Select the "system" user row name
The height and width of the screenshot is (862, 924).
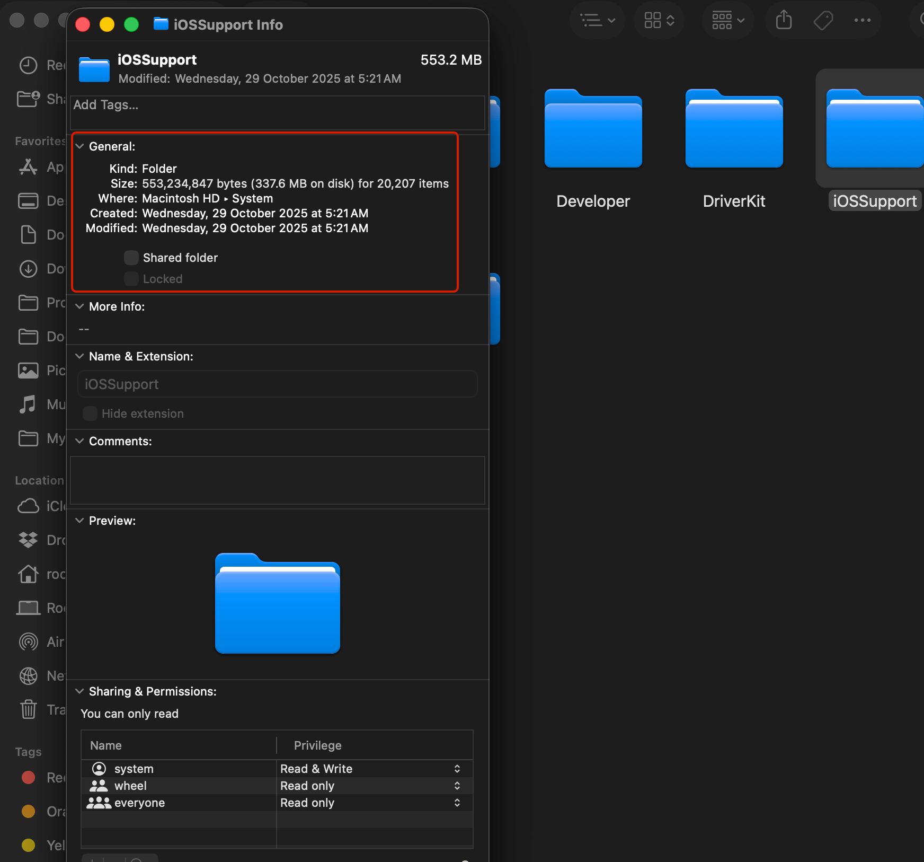[134, 769]
